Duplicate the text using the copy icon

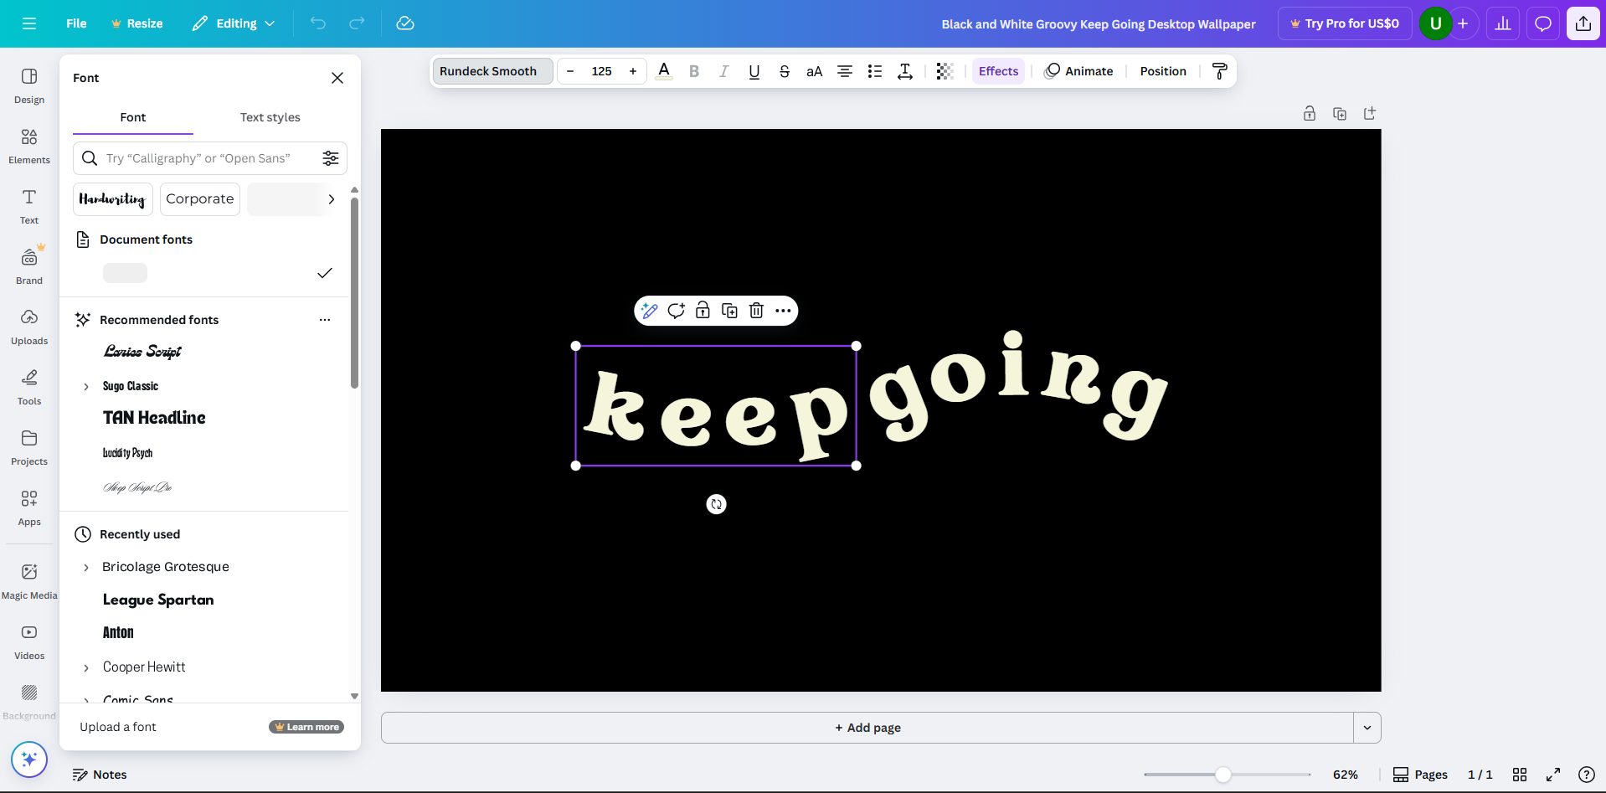point(729,311)
